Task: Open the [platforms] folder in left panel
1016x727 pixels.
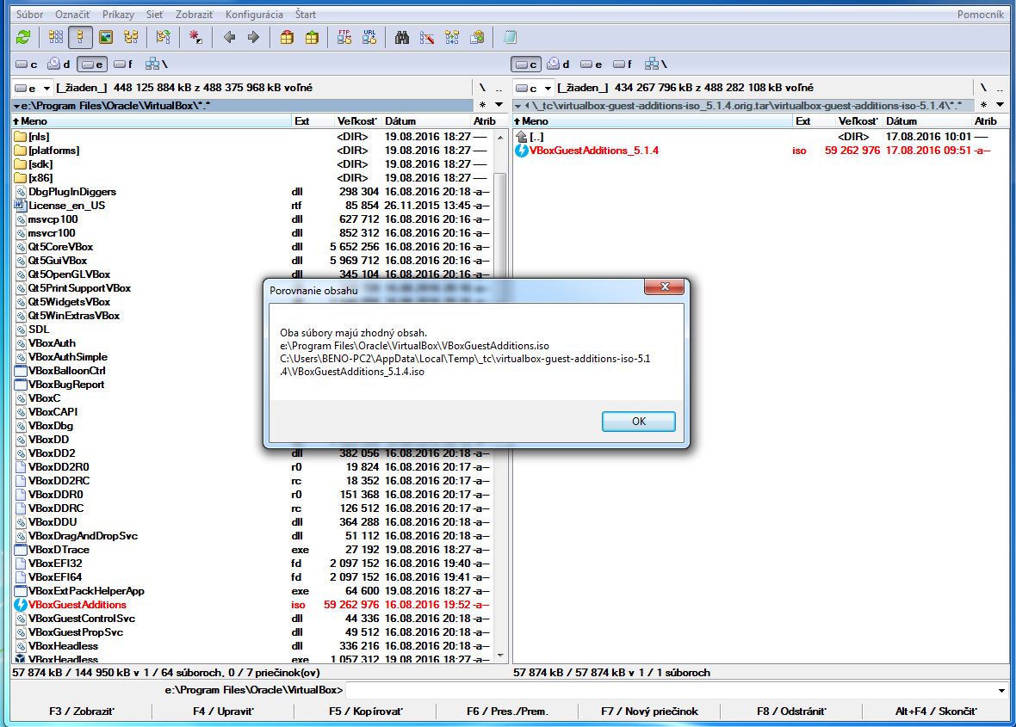Action: pos(252,151)
